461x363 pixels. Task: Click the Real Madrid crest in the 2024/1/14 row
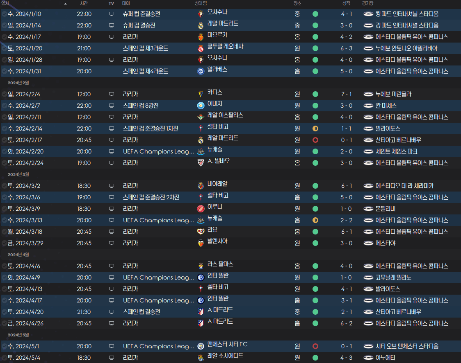[x=201, y=25]
